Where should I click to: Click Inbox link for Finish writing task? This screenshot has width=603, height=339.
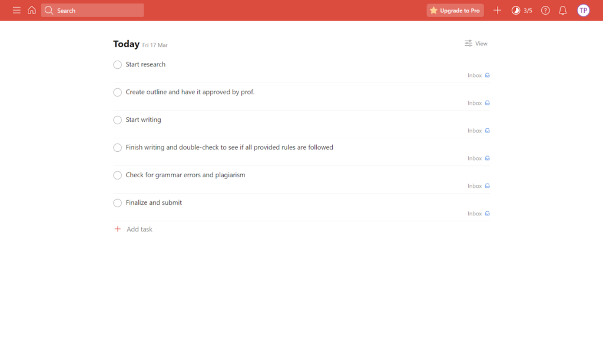click(x=478, y=158)
